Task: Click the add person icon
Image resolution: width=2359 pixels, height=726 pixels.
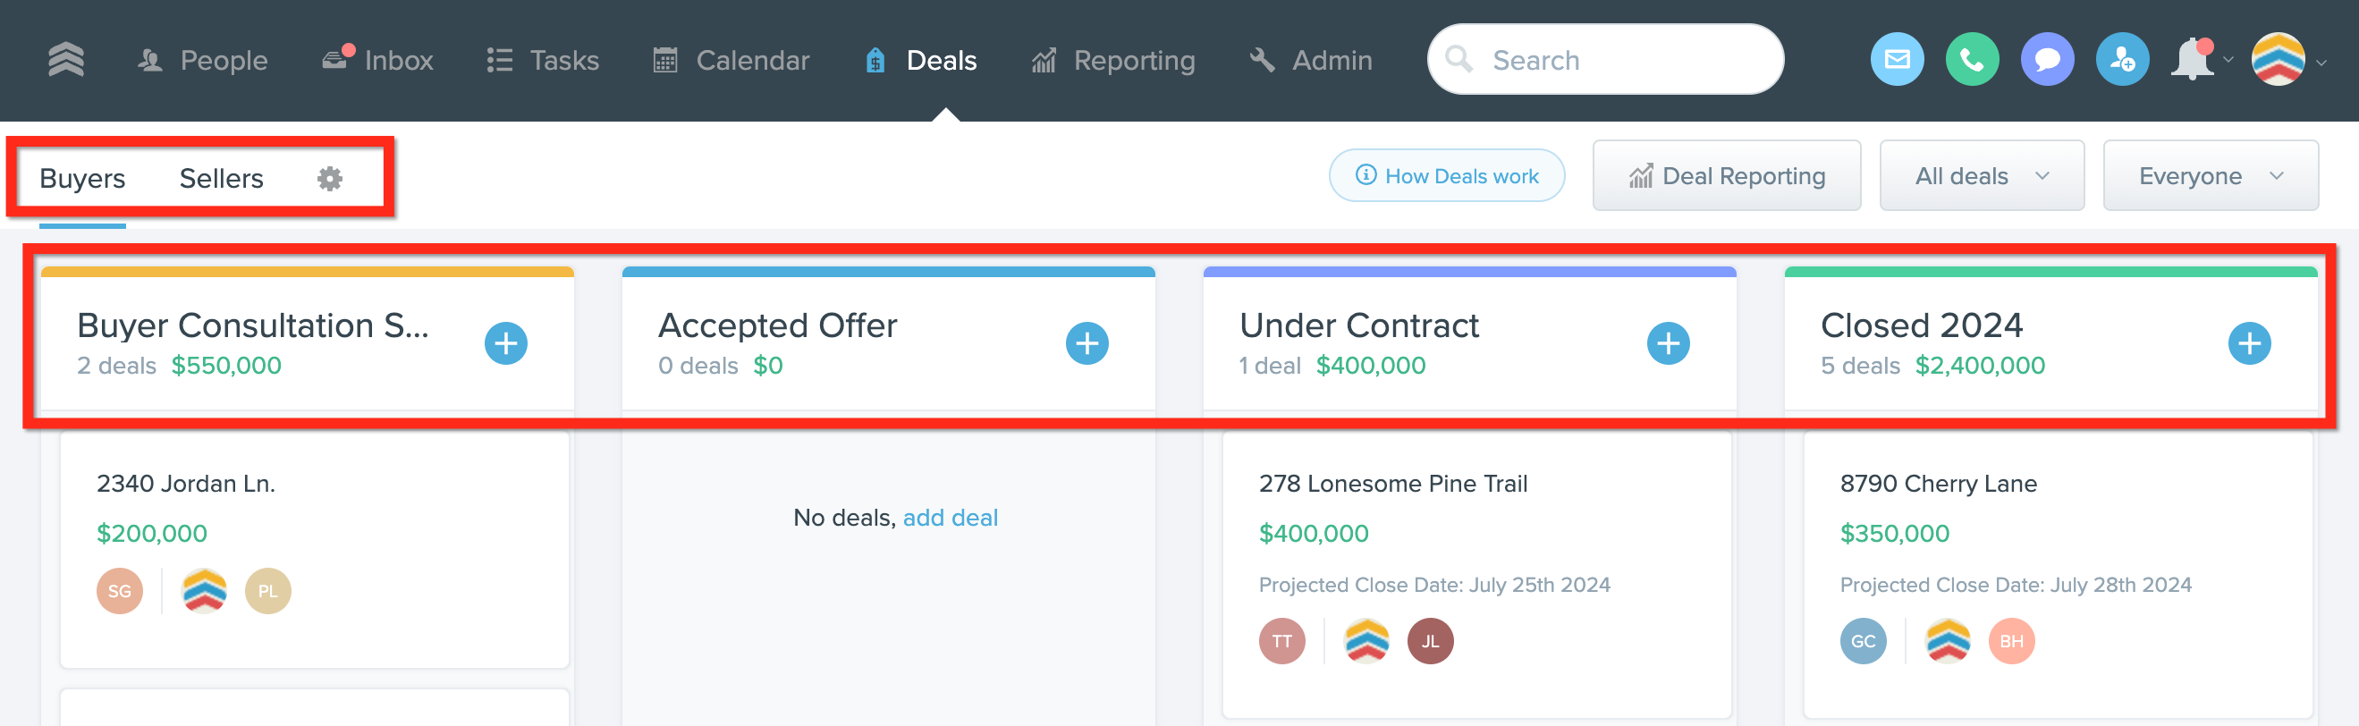Action: point(2122,60)
